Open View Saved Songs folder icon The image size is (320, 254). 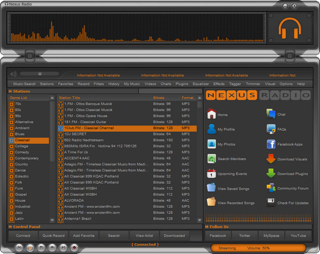tap(211, 188)
